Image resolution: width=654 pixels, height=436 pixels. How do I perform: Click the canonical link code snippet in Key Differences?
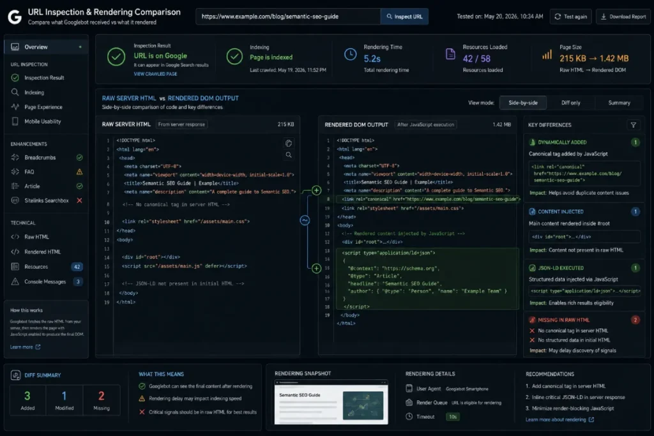point(584,174)
